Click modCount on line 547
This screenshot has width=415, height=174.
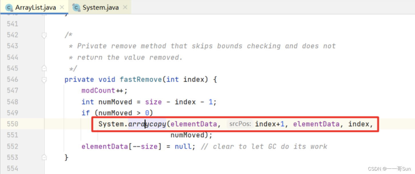(98, 91)
